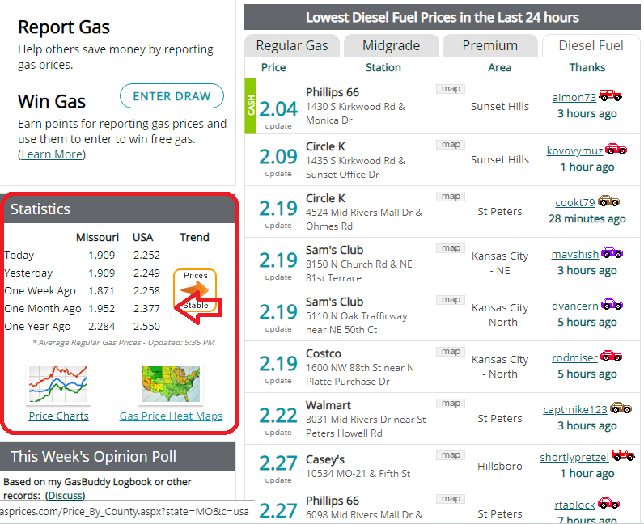Click update under the 2.04 price
644x524 pixels.
[278, 126]
